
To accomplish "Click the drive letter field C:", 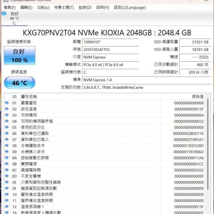I will [x=110, y=72].
